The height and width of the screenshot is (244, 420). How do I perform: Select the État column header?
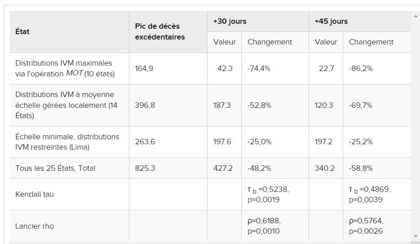[x=22, y=31]
